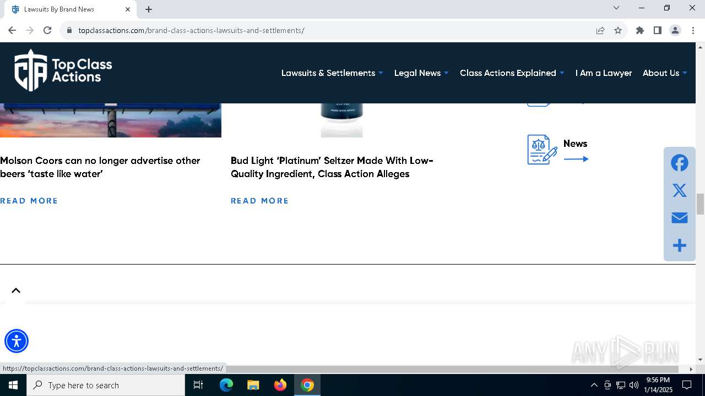Screen dimensions: 705x396
Task: Expand Class Actions Explained menu
Action: [x=512, y=73]
